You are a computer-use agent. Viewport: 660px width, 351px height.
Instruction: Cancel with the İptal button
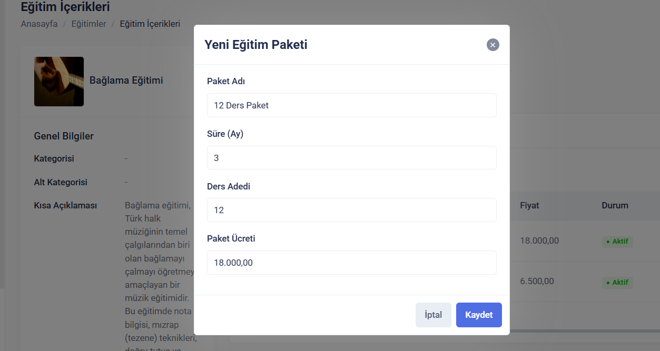point(433,315)
